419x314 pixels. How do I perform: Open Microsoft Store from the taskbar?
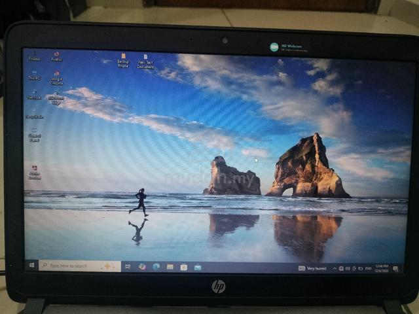pyautogui.click(x=184, y=267)
